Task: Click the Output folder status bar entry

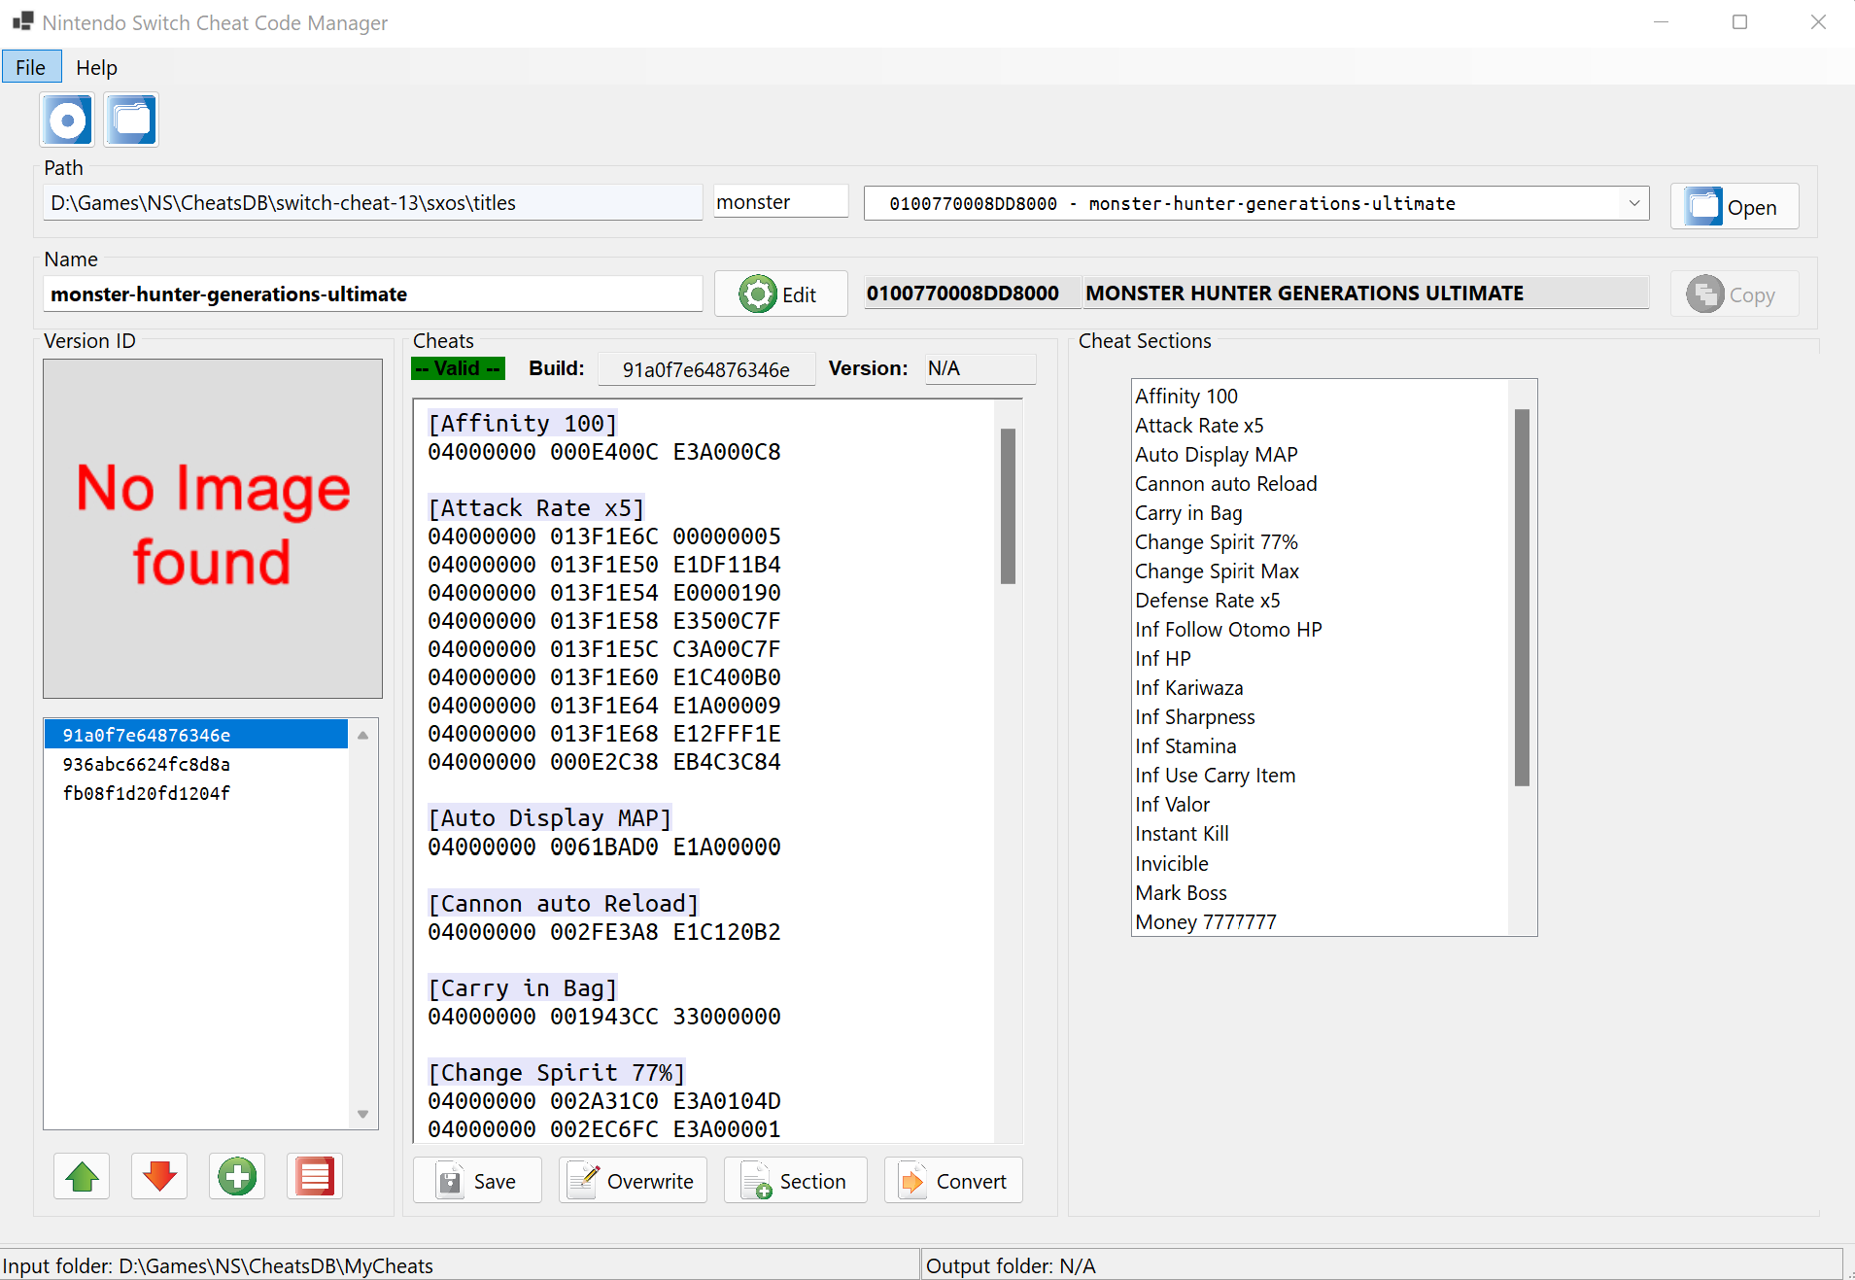Action: 1382,1265
